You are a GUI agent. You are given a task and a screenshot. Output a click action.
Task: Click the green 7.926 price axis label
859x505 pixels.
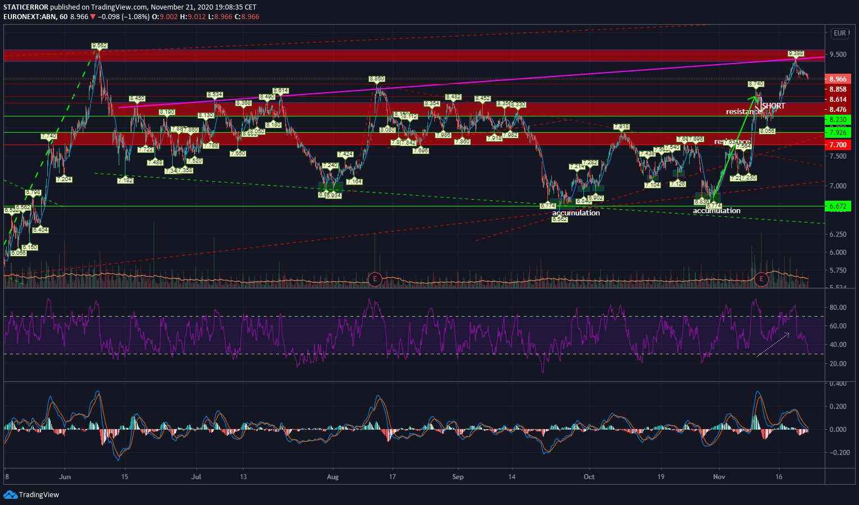click(x=837, y=133)
